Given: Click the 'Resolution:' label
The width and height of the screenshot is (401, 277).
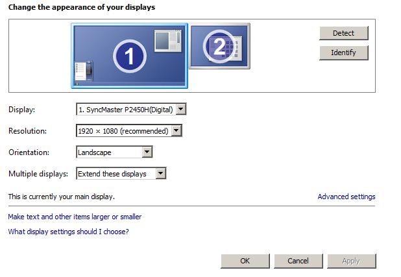Looking at the screenshot, I should coord(28,131).
